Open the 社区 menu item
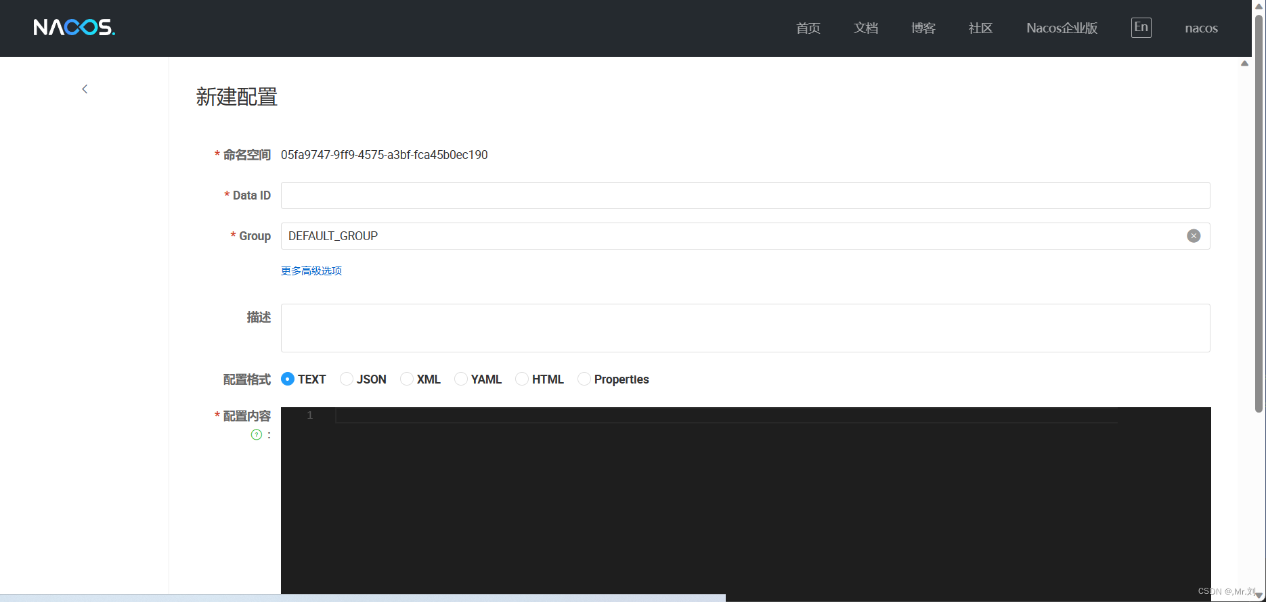This screenshot has height=602, width=1266. click(981, 28)
